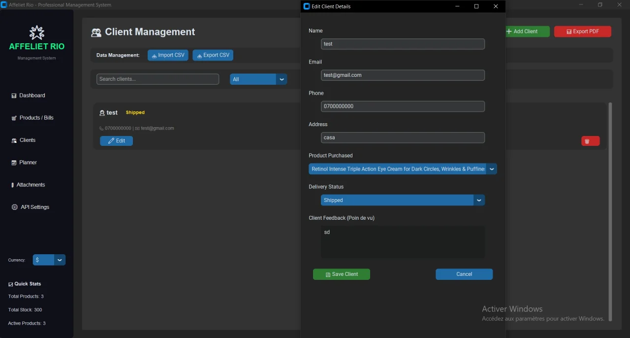This screenshot has height=338, width=630.
Task: Open the Dashboard page in sidebar
Action: point(28,96)
